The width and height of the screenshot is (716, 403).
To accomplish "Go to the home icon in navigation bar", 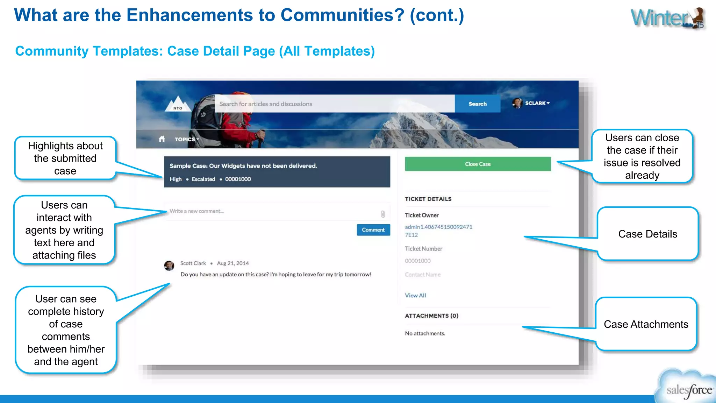I will (162, 139).
